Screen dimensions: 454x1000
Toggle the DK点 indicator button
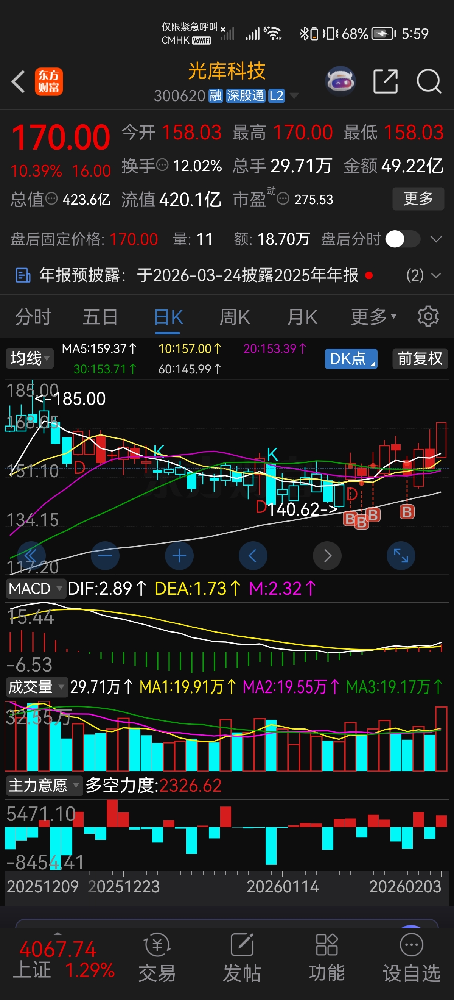(x=351, y=358)
